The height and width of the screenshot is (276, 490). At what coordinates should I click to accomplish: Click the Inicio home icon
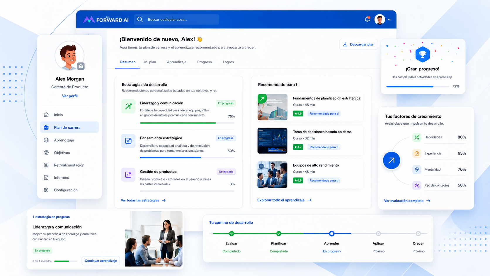tap(46, 115)
